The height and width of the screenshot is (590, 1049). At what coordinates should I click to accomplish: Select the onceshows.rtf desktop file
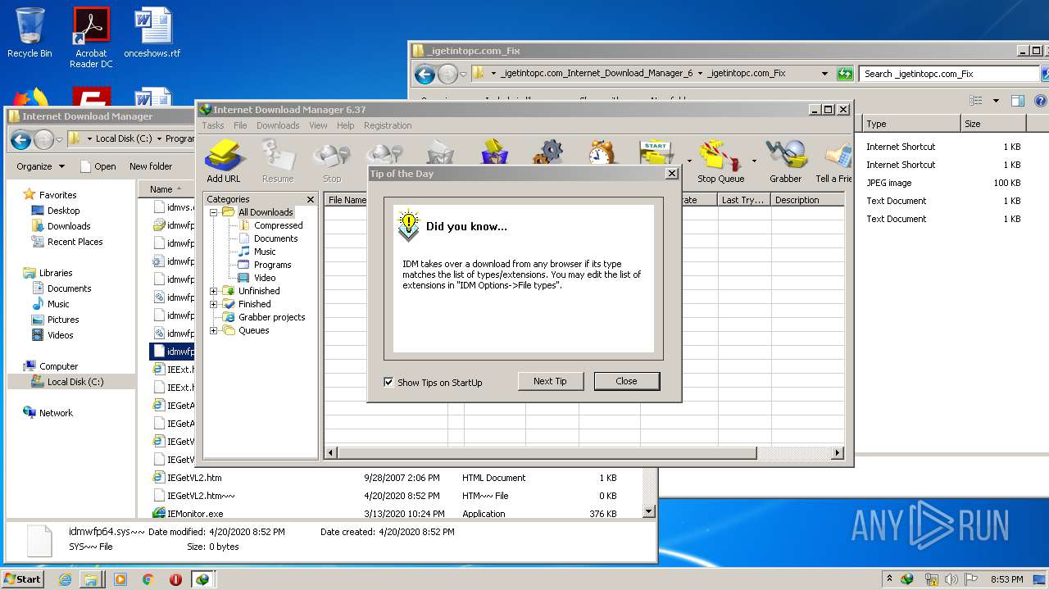point(152,33)
